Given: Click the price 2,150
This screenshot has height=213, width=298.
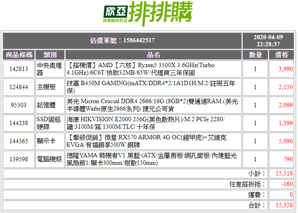Looking at the screenshot, I should [286, 87].
